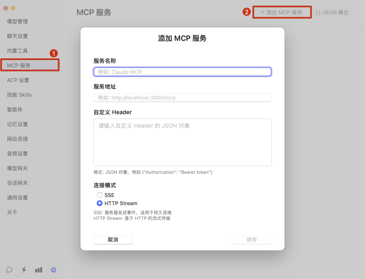Viewport: 365px width, 279px height.
Task: Focus the 服务名称 input field
Action: [x=182, y=72]
